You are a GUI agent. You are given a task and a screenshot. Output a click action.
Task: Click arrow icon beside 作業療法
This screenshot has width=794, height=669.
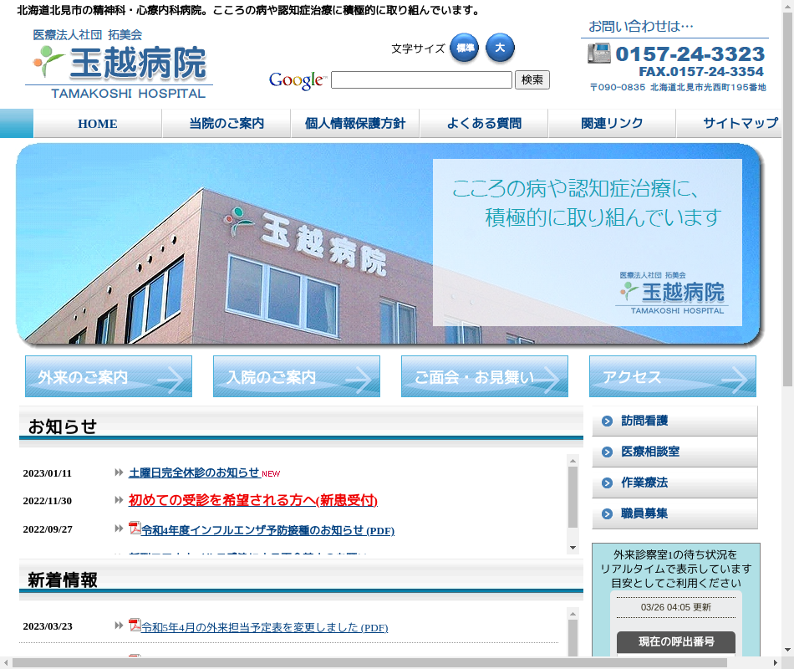click(x=607, y=483)
